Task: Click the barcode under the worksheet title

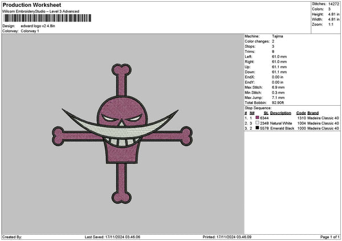Action: pos(47,18)
